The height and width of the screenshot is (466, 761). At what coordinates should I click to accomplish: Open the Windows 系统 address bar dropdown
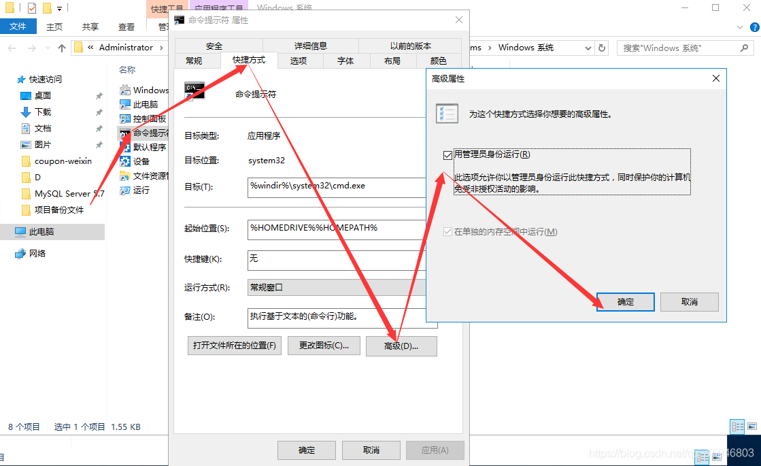click(x=589, y=48)
